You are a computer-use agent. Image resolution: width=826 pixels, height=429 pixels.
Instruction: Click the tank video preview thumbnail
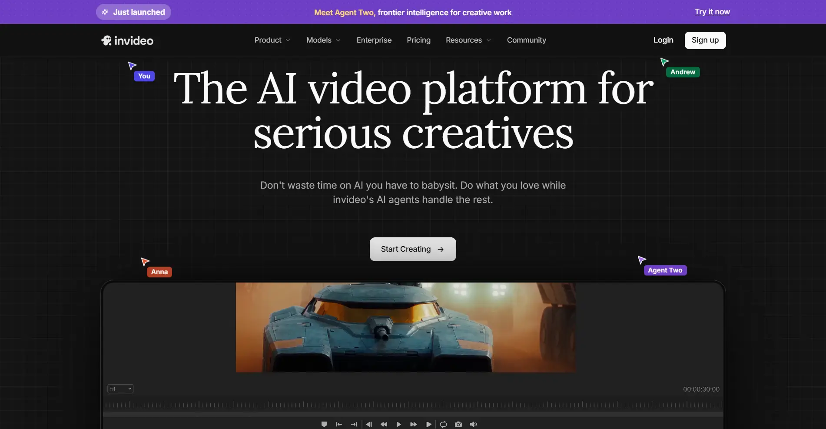click(406, 327)
